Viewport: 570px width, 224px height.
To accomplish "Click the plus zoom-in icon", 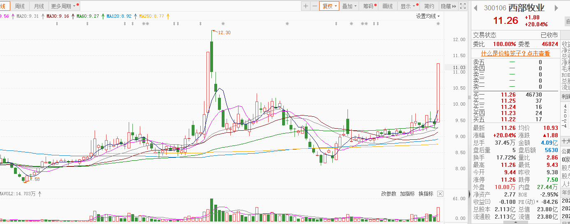I will pyautogui.click(x=306, y=6).
